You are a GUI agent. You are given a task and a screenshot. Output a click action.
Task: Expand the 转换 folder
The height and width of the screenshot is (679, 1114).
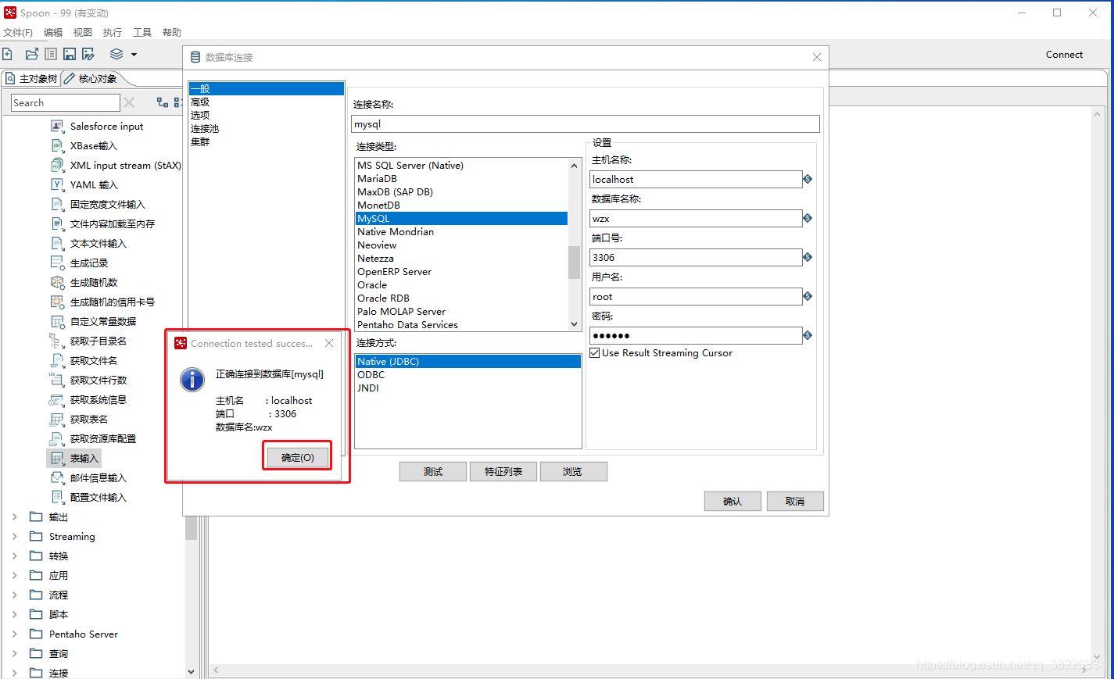pyautogui.click(x=14, y=556)
